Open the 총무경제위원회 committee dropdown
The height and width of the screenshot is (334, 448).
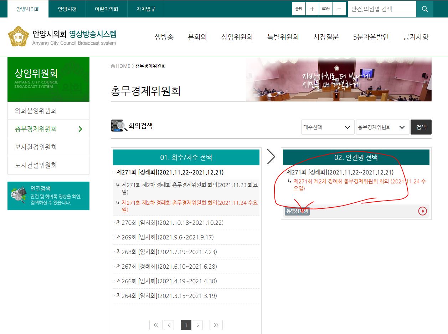pos(382,127)
